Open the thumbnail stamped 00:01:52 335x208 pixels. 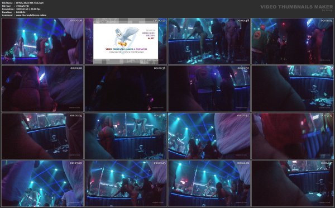click(209, 88)
